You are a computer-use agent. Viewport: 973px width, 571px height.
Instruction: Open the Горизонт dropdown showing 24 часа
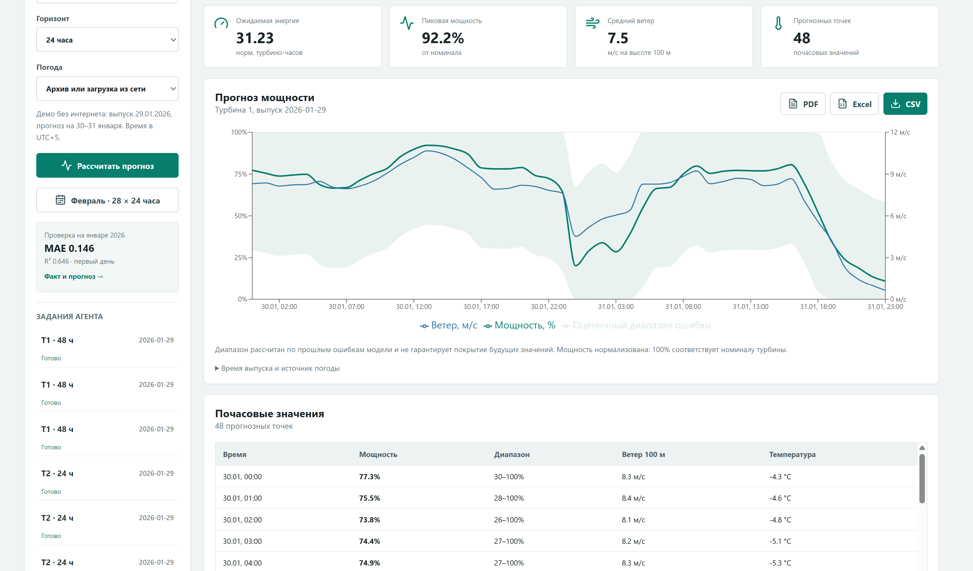(x=107, y=40)
